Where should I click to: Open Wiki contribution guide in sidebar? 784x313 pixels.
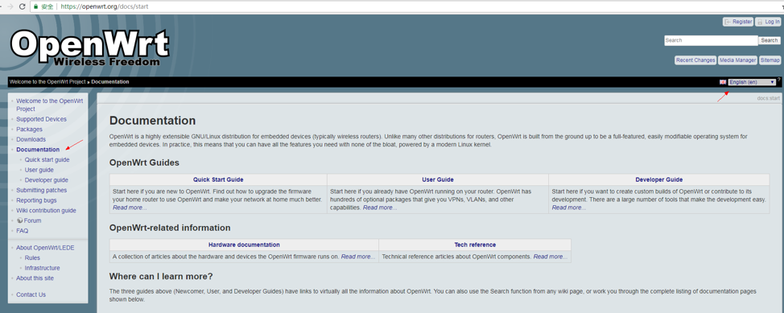coord(46,211)
